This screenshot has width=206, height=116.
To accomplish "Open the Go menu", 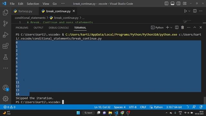I will (x=54, y=4).
